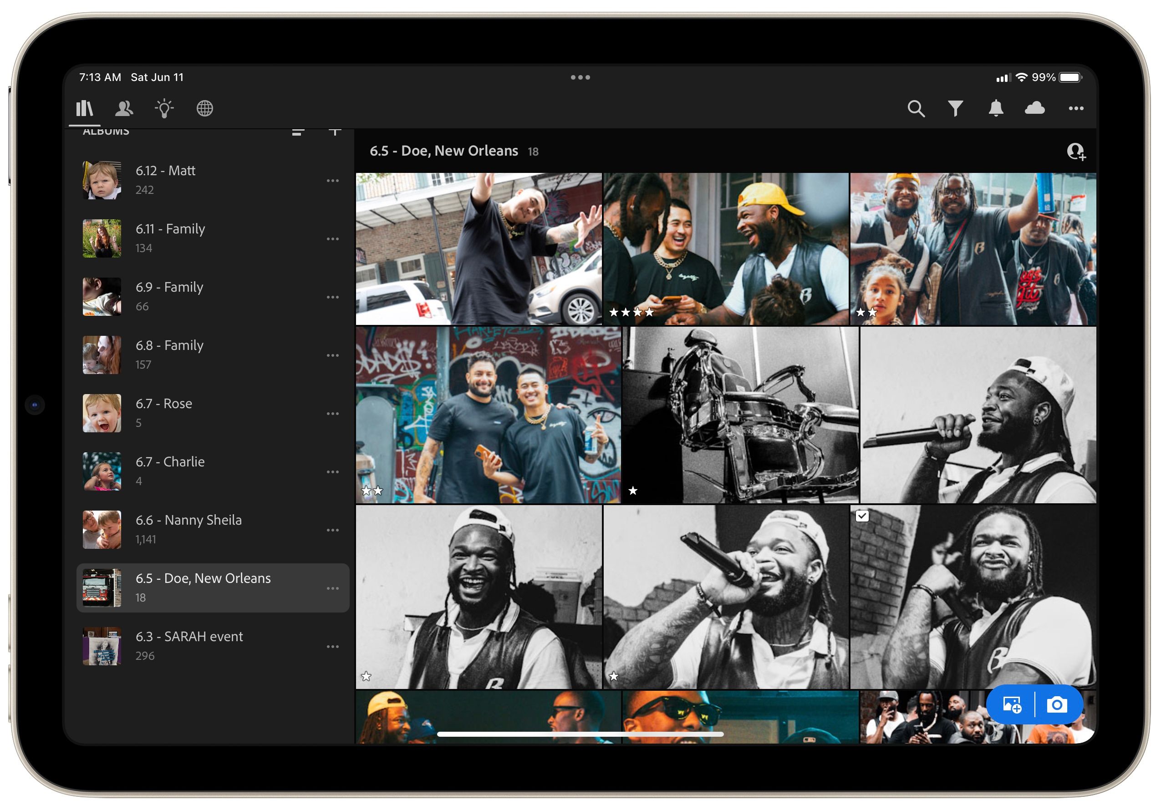Screen dimensions: 1161x810
Task: Select the 6.8 - Family album
Action: click(x=213, y=355)
